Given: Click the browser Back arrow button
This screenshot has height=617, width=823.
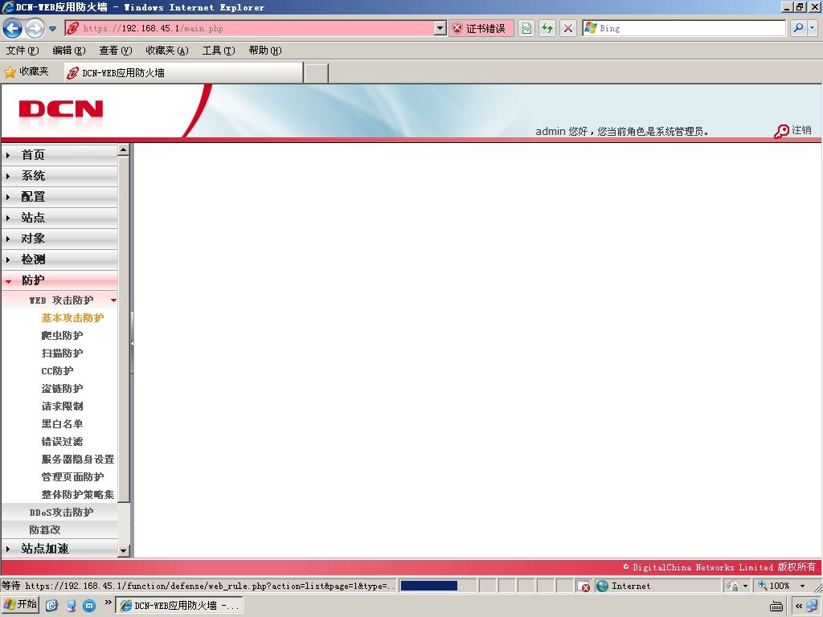Looking at the screenshot, I should point(13,28).
